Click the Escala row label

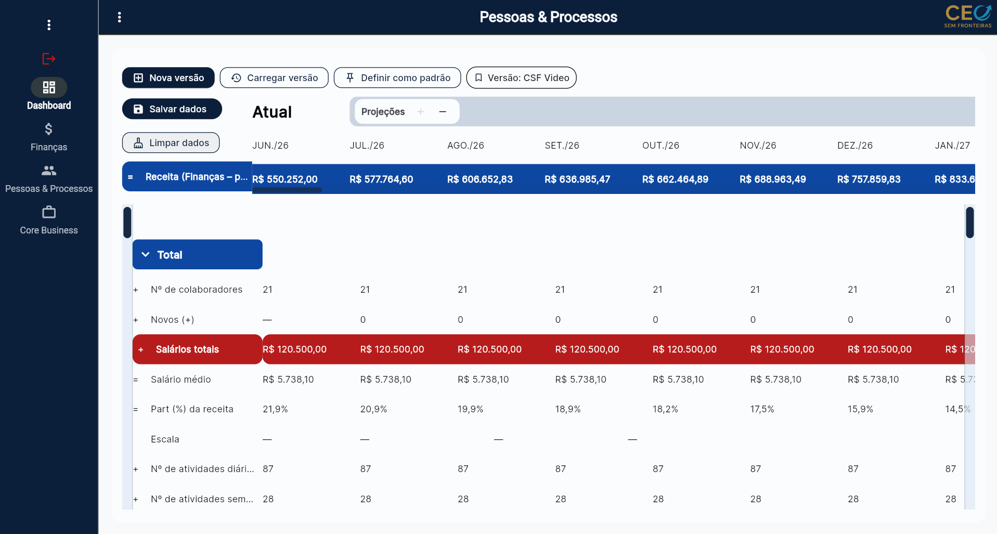165,439
